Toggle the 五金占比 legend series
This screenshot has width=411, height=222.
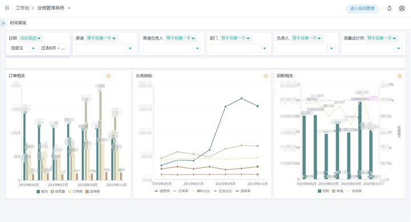(x=223, y=191)
